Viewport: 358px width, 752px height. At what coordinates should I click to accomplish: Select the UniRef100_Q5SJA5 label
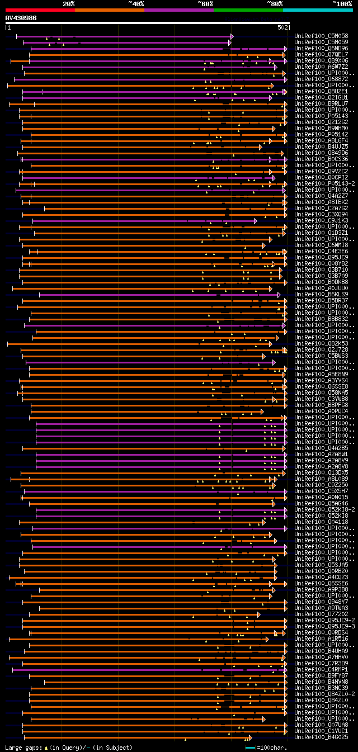click(321, 565)
